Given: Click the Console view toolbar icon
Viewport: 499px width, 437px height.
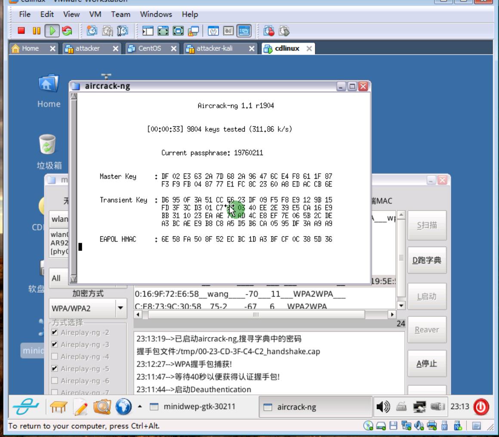Looking at the screenshot, I should (x=244, y=31).
